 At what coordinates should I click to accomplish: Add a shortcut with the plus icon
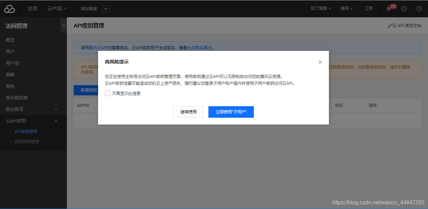coord(106,9)
